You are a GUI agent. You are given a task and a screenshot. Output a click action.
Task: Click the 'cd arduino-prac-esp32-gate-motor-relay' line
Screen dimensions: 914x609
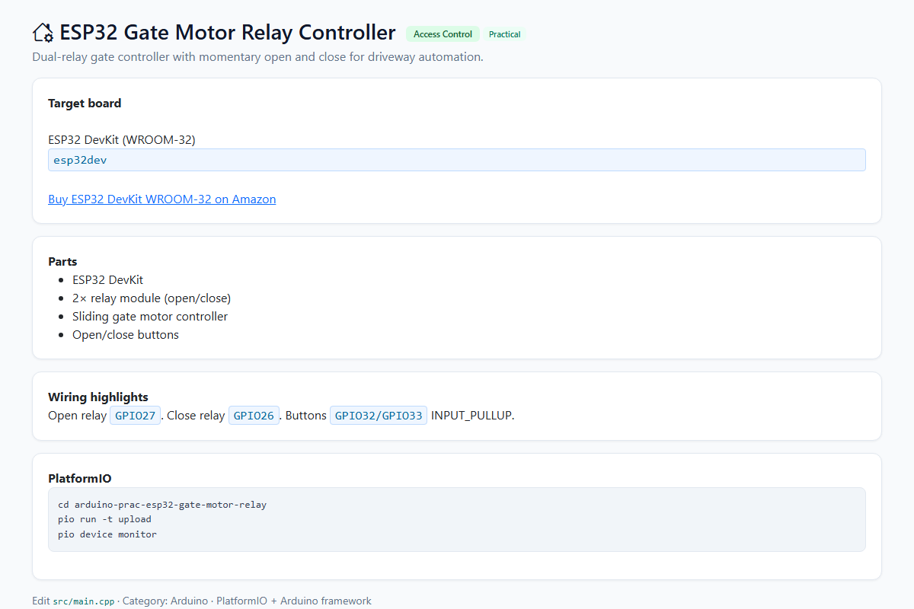tap(162, 505)
